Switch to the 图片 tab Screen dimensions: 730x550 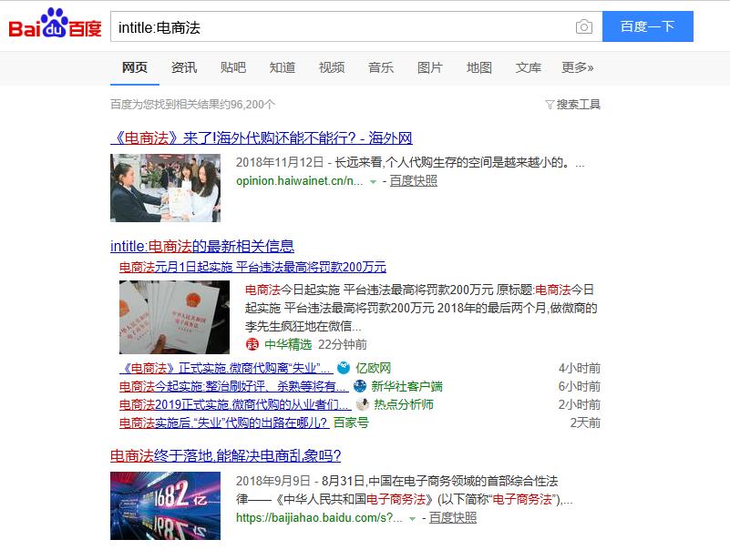coord(429,66)
